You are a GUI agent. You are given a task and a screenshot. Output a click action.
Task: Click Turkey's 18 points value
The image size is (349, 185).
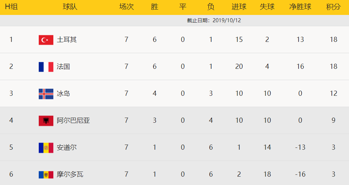[x=333, y=40]
